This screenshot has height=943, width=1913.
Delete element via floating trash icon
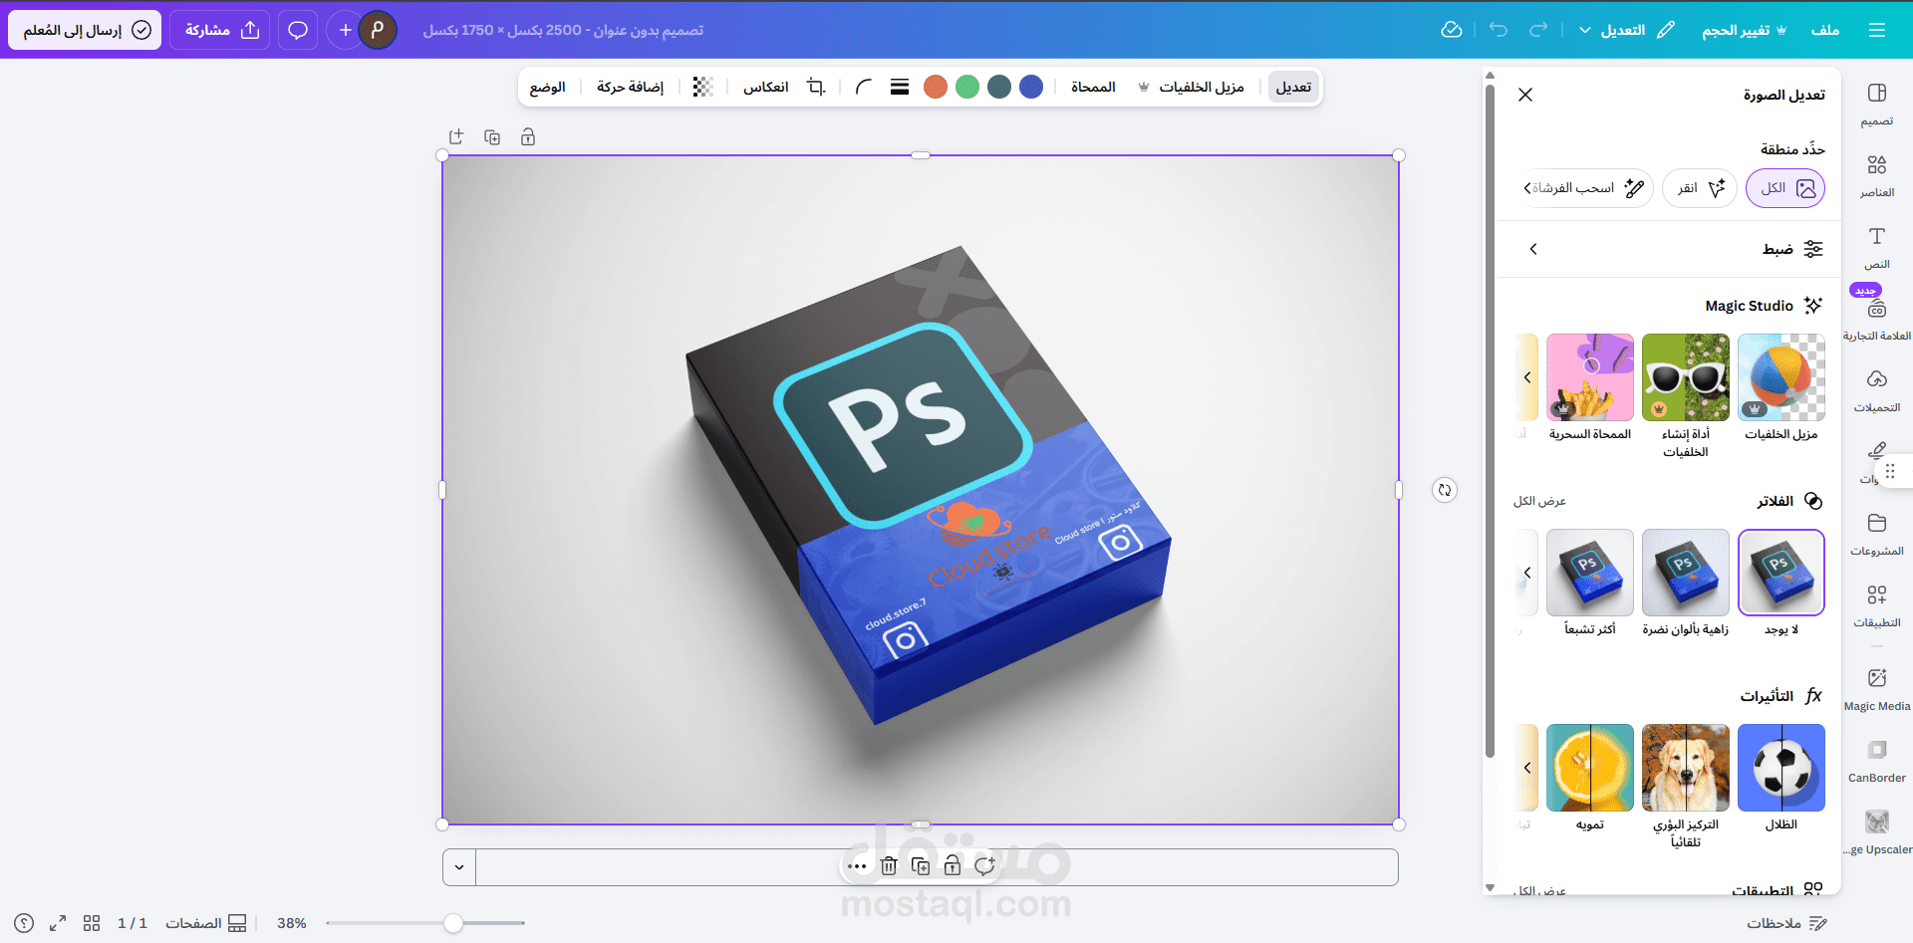[889, 866]
